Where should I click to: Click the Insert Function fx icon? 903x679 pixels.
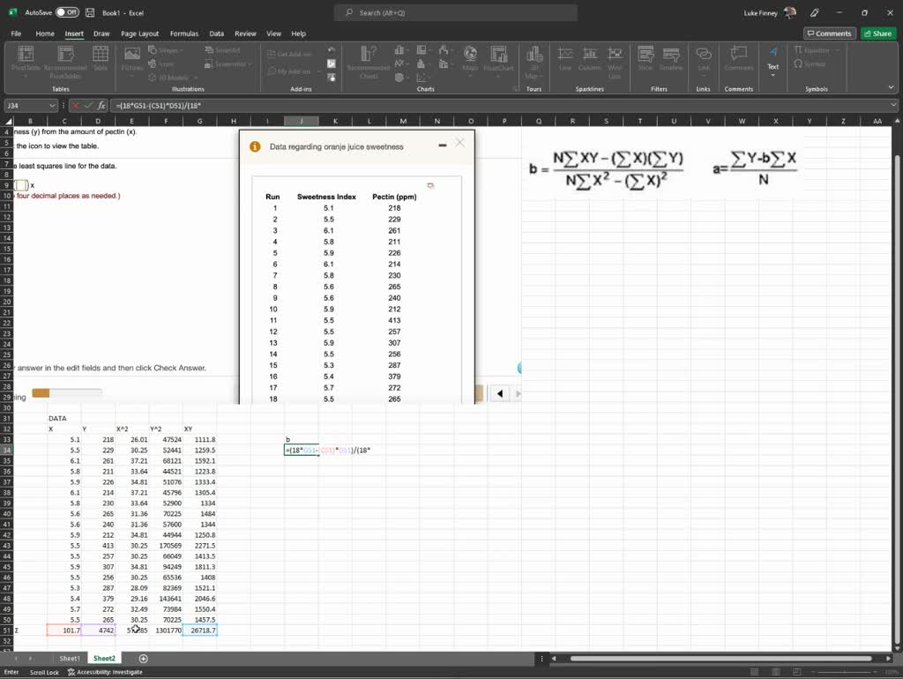click(x=101, y=106)
